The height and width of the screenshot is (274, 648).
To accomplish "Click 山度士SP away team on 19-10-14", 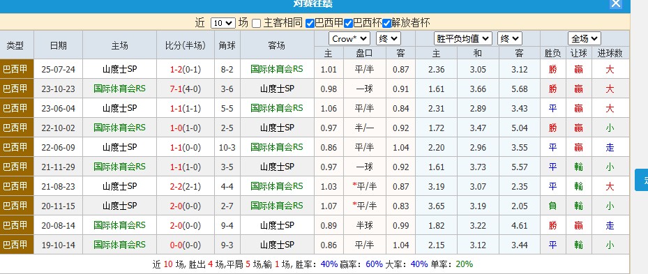I will tap(277, 245).
